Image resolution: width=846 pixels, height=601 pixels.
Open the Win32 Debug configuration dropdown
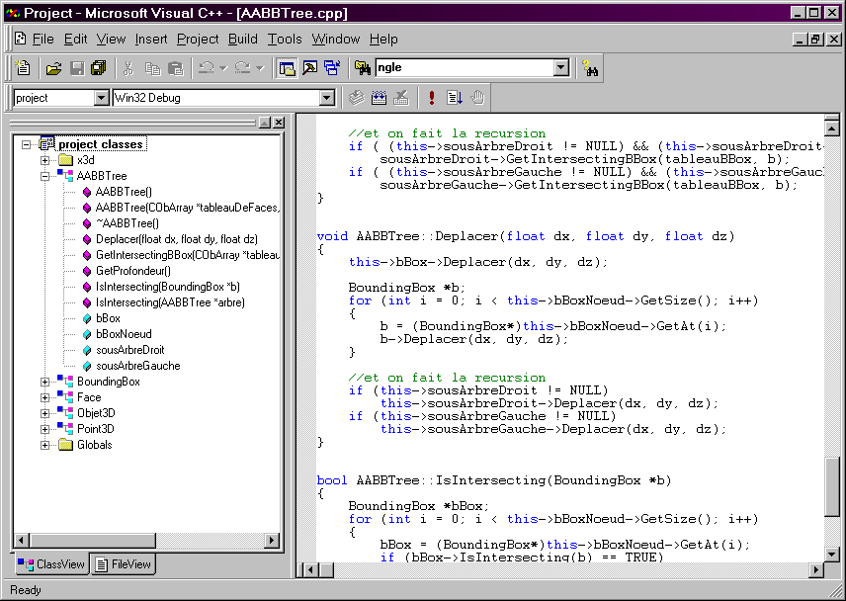(x=326, y=98)
